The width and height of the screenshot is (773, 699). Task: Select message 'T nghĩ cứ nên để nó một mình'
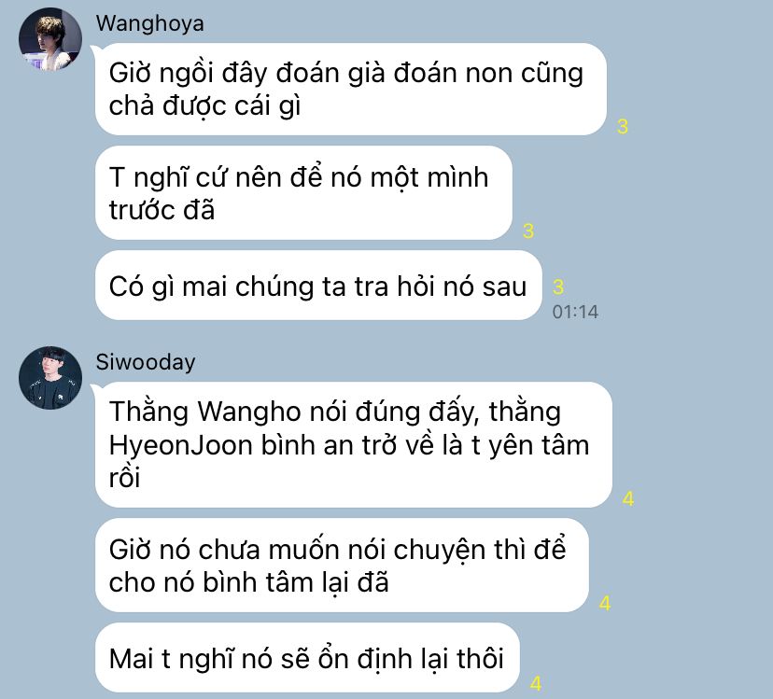303,193
